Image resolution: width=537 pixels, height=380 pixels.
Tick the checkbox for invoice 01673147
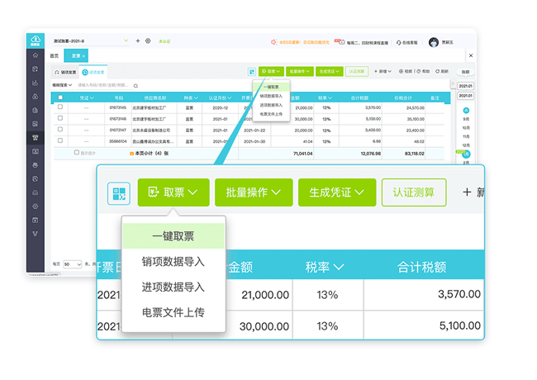click(60, 130)
